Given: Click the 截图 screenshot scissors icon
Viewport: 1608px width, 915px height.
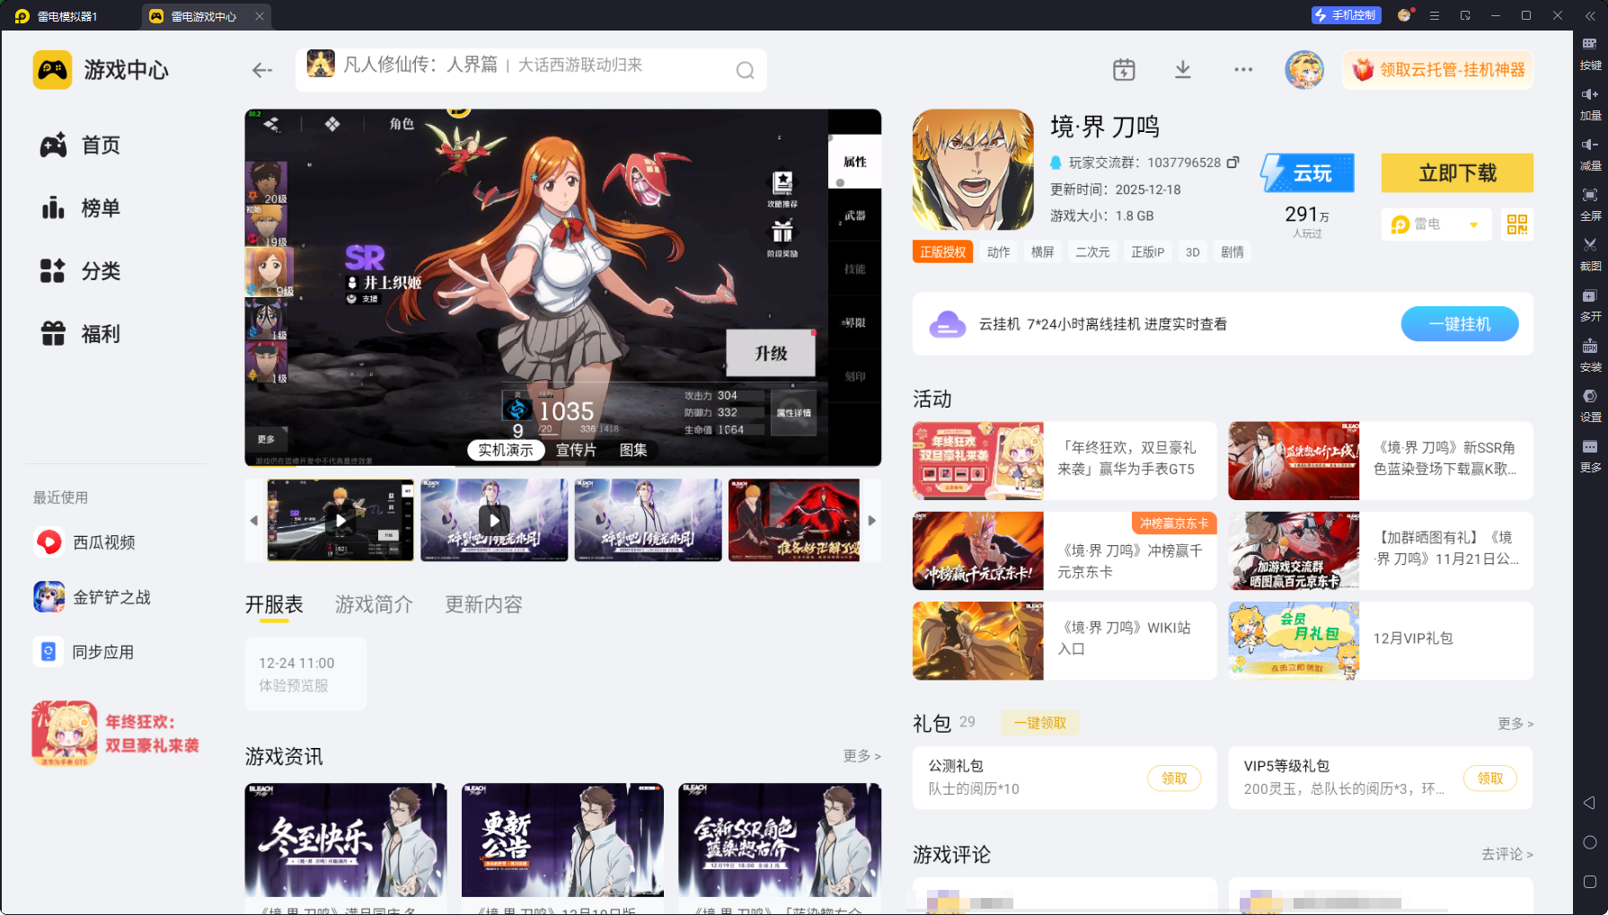Looking at the screenshot, I should 1590,255.
